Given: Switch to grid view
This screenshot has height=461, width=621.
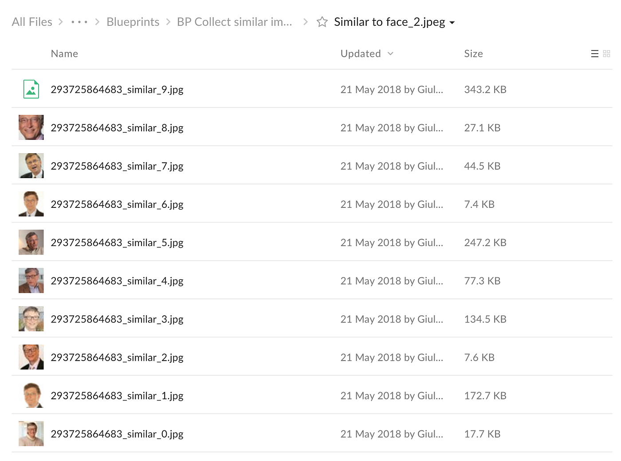Looking at the screenshot, I should 607,54.
